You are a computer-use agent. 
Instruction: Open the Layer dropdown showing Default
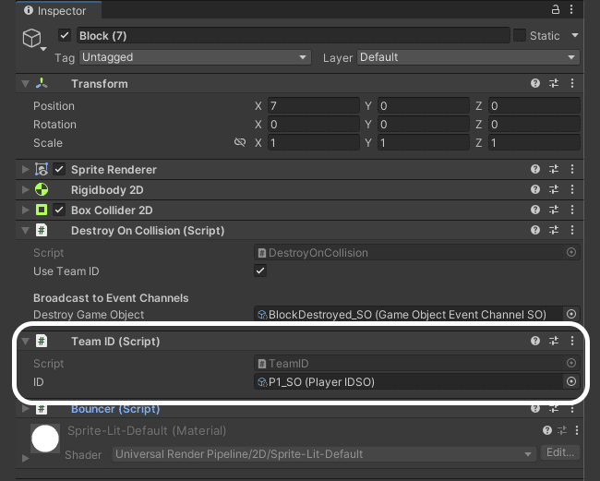click(468, 57)
